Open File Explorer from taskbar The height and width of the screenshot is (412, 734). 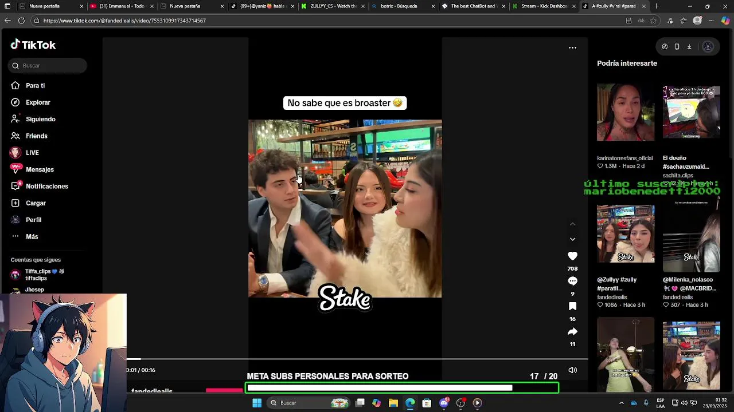click(393, 403)
